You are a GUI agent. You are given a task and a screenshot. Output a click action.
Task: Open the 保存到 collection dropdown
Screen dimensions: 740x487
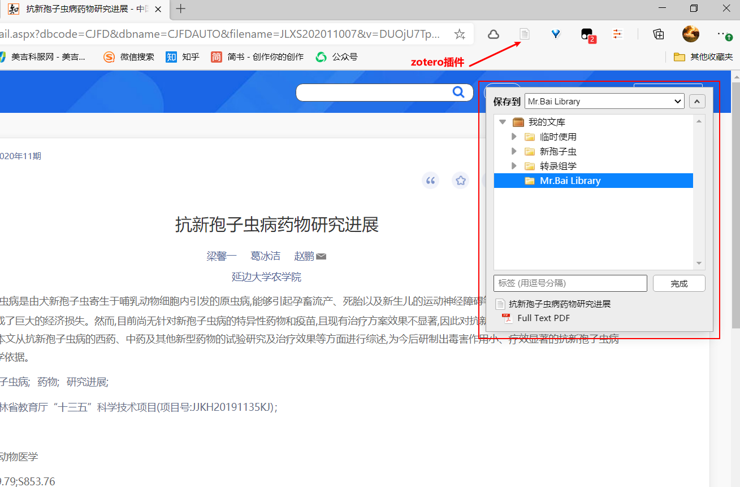604,102
